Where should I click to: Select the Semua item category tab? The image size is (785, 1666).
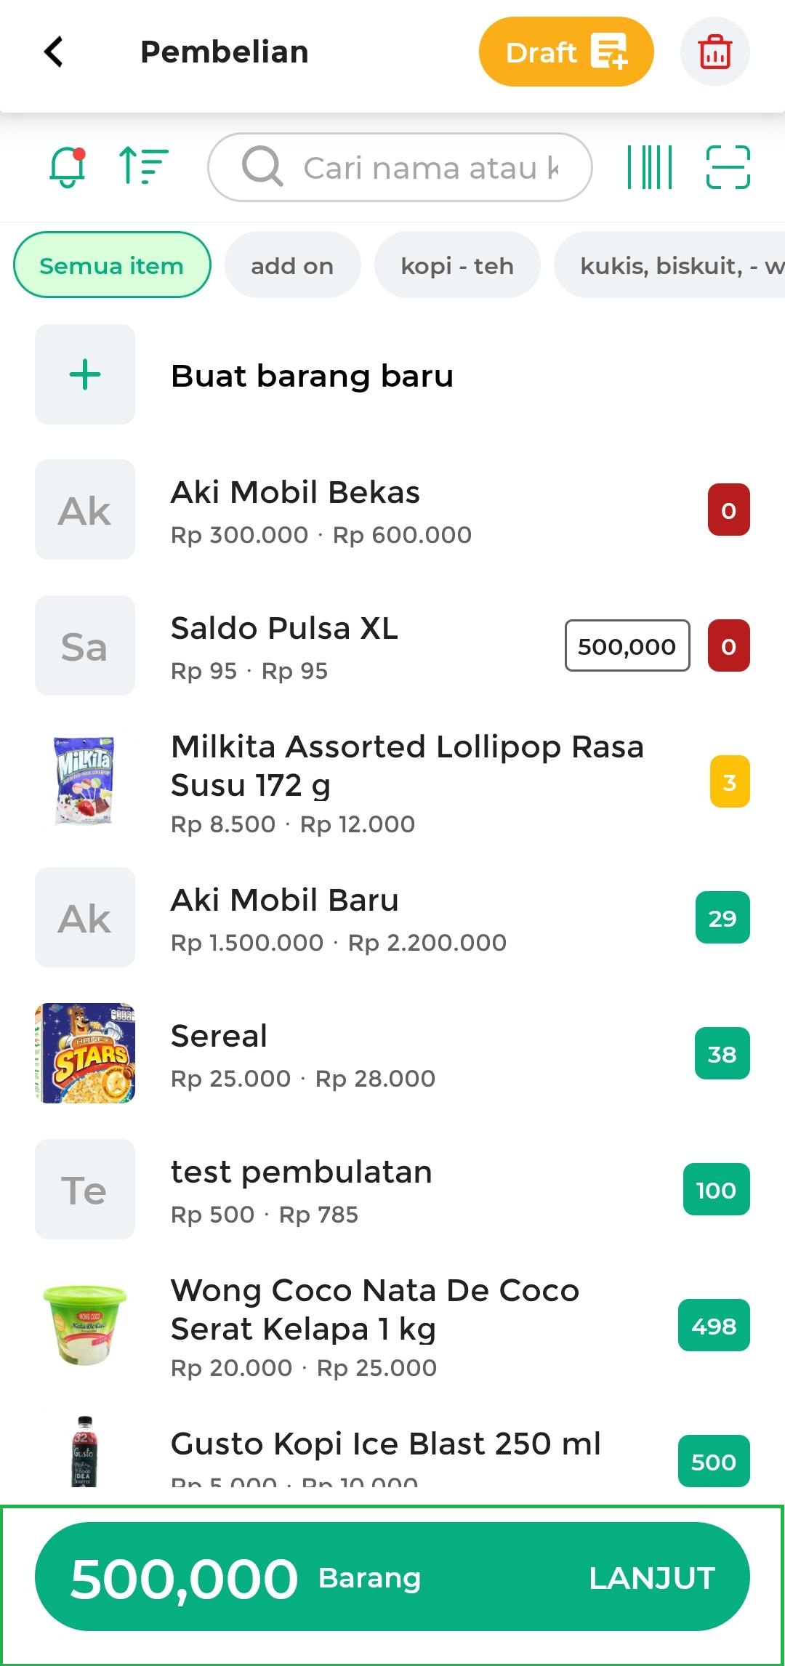point(112,265)
